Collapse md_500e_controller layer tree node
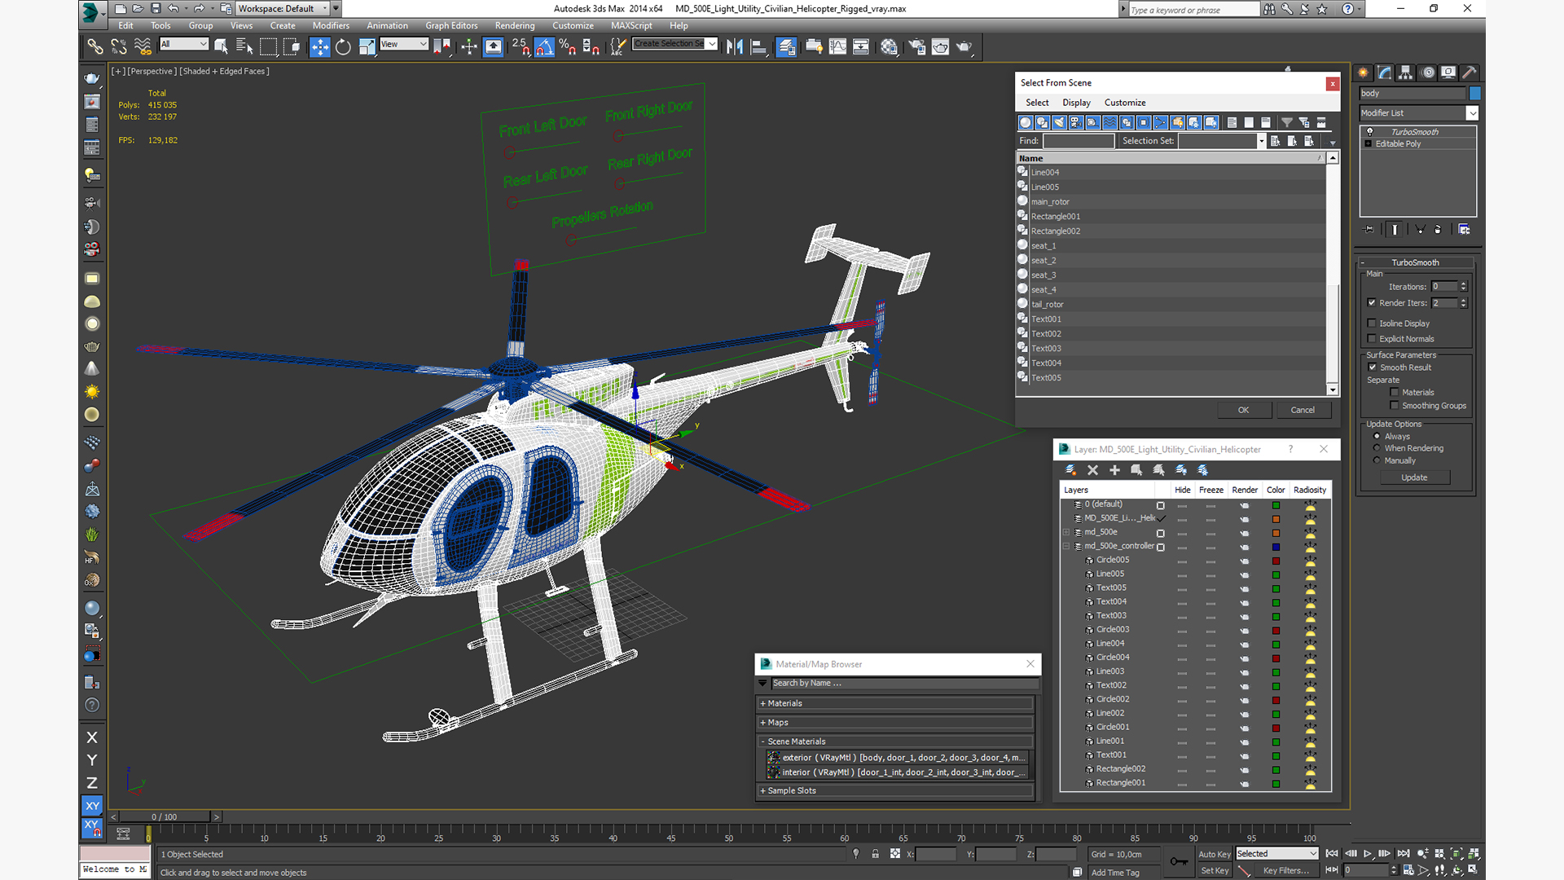The image size is (1564, 880). 1066,547
